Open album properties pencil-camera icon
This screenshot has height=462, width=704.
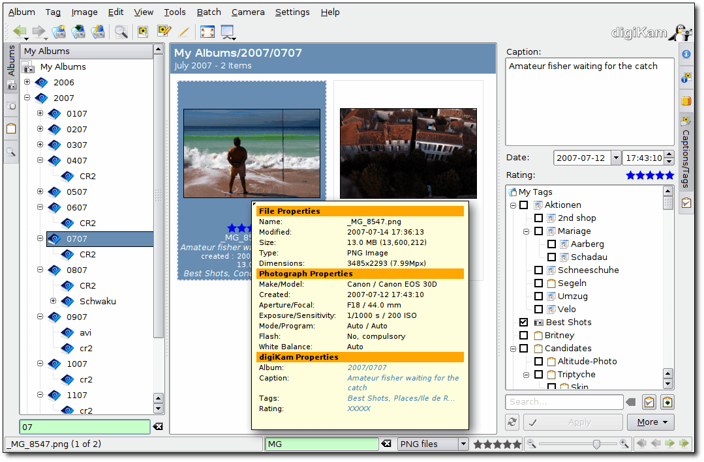98,31
